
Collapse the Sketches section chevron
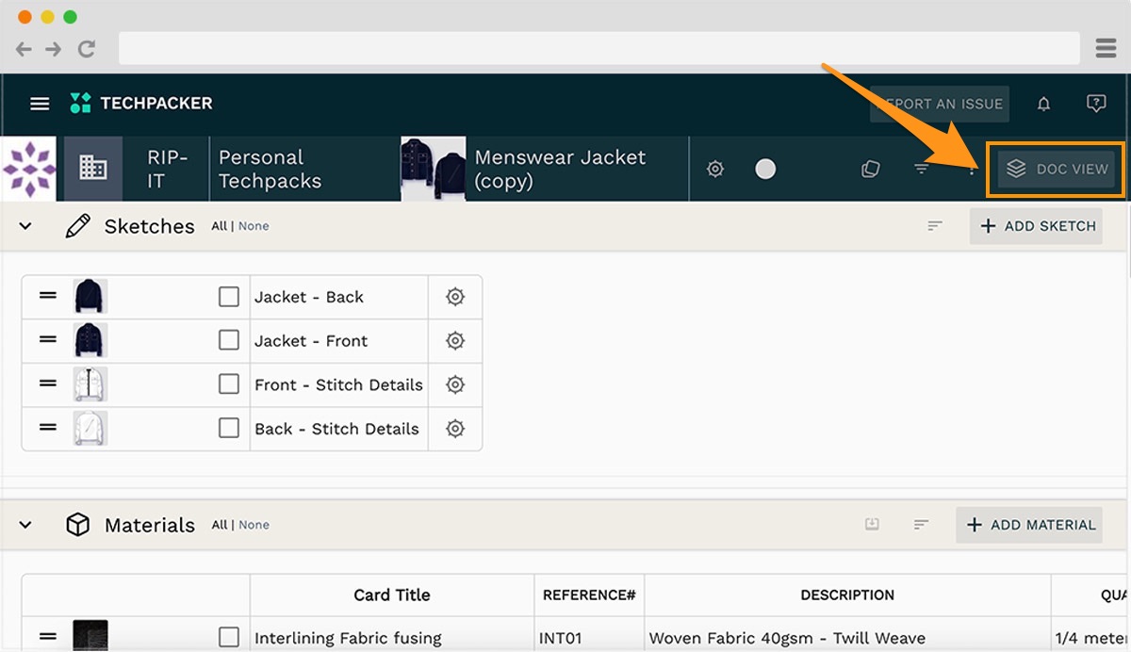25,226
